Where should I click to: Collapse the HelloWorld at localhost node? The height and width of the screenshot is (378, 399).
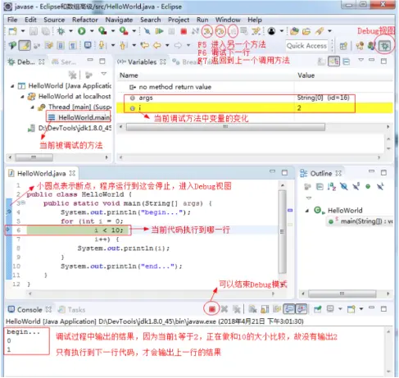pyautogui.click(x=23, y=97)
